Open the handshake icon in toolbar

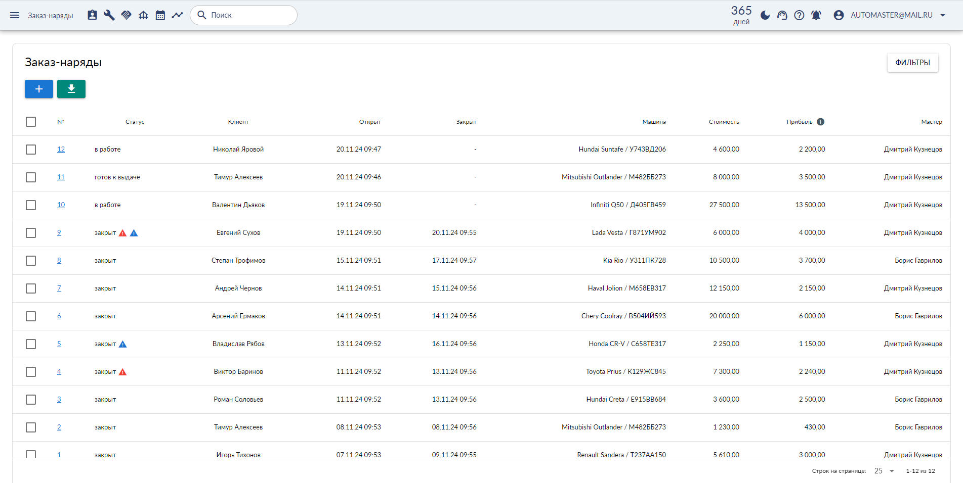(127, 15)
